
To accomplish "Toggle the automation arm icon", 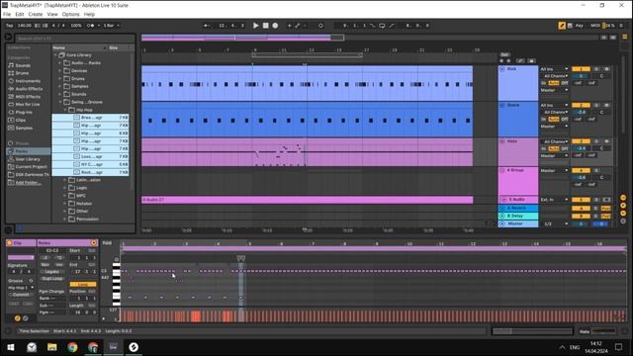I will 297,26.
